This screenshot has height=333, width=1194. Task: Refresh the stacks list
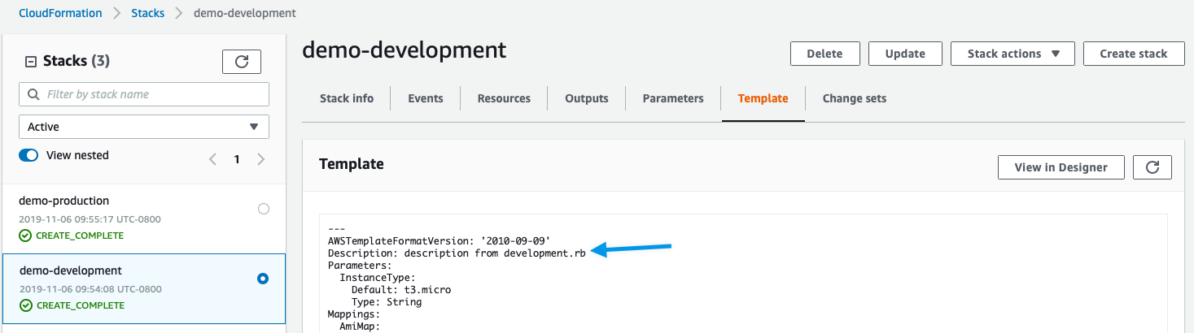click(x=242, y=62)
